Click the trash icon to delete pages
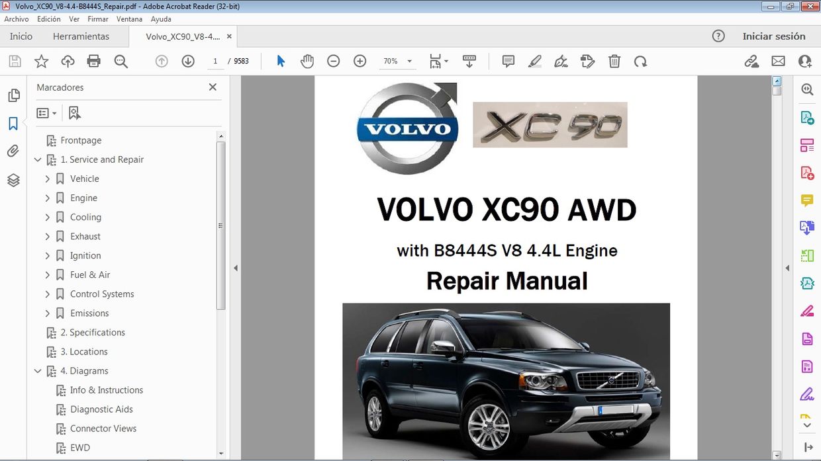 click(x=614, y=61)
